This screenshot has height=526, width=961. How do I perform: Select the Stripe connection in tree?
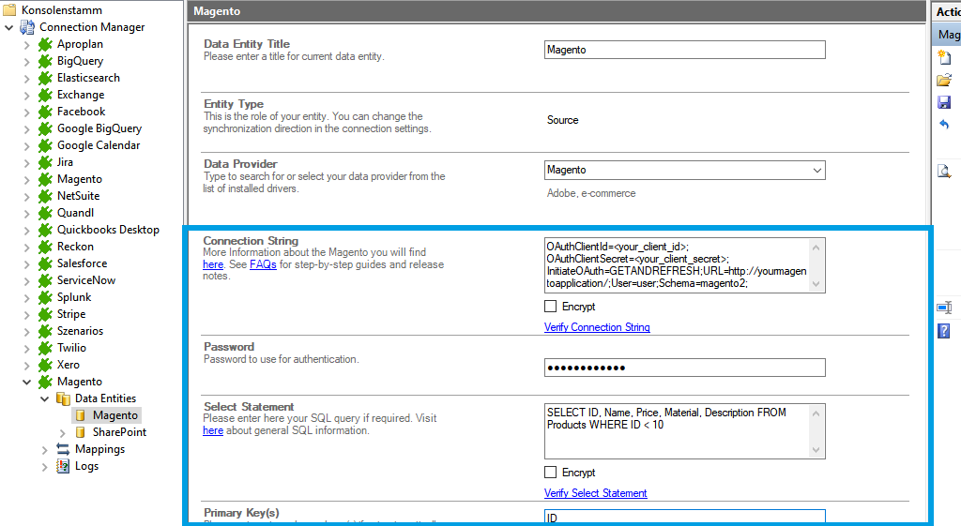70,314
